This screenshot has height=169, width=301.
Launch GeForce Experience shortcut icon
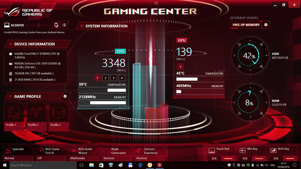[139, 151]
